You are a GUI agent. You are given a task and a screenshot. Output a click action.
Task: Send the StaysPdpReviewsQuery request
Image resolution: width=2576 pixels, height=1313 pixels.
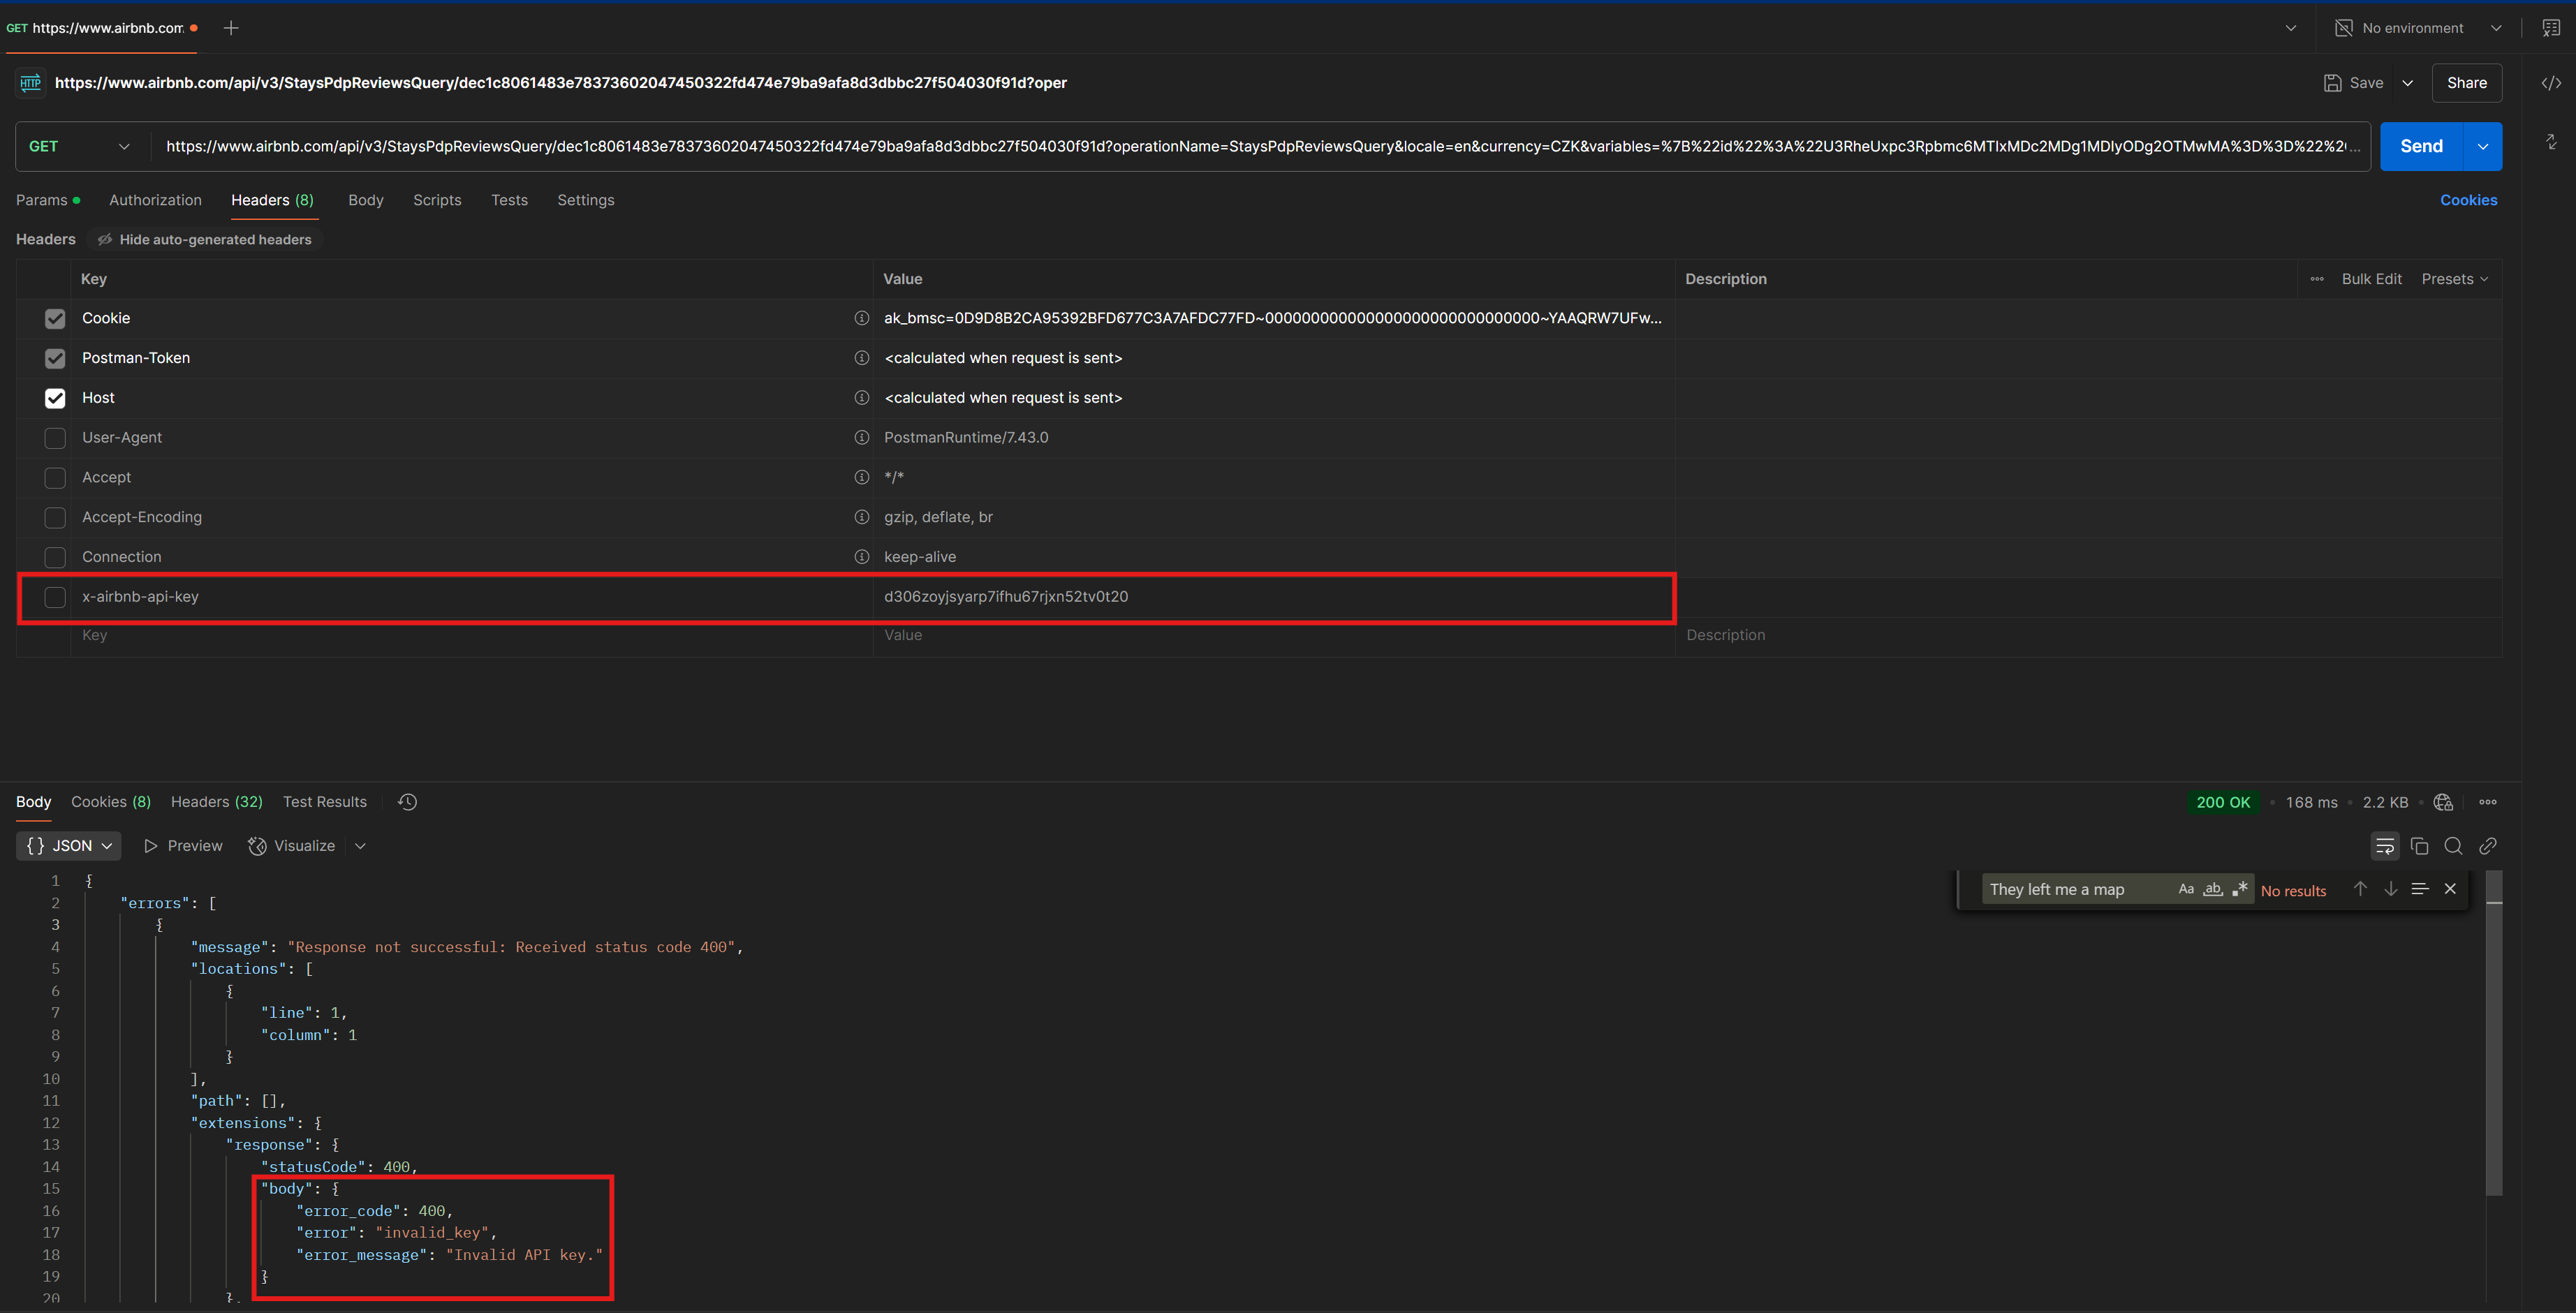coord(2421,146)
